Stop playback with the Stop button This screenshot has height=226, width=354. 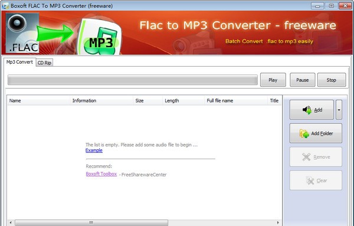(x=332, y=80)
